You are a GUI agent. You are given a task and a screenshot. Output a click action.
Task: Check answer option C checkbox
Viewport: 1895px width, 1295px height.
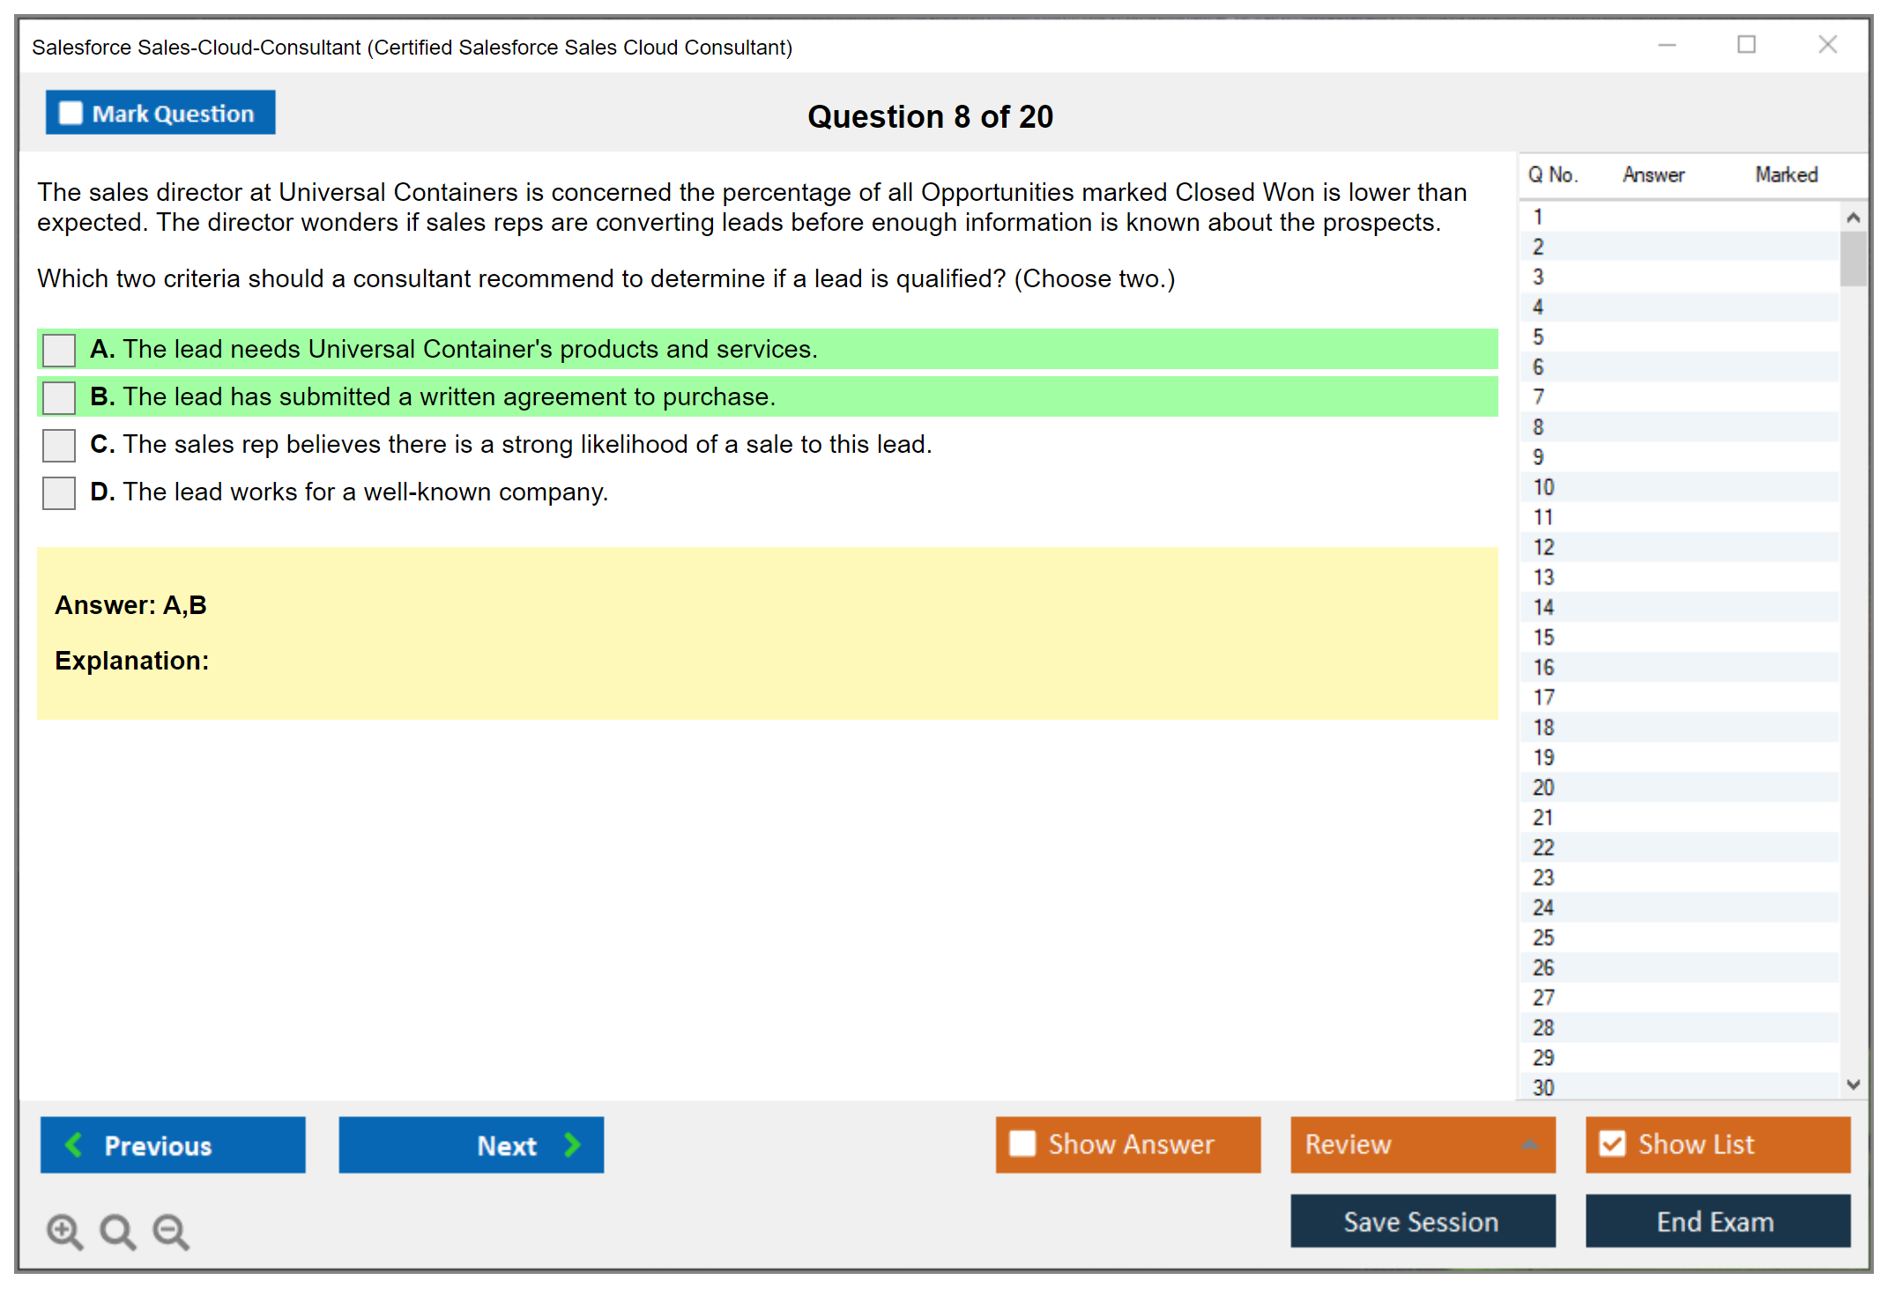[59, 445]
